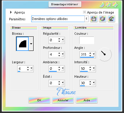Open the Largeur slider dropdown

(x=31, y=69)
